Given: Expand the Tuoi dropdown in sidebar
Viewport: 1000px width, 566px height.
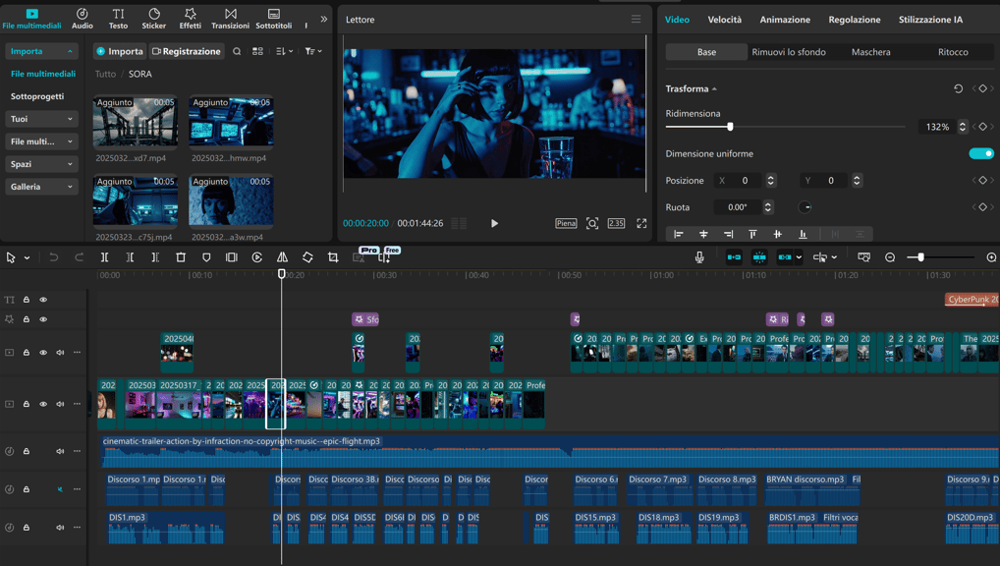Looking at the screenshot, I should [x=41, y=119].
